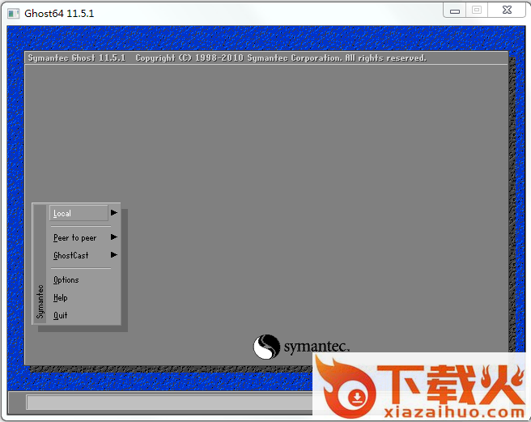Open the GhostCast menu item
531x422 pixels.
click(x=70, y=255)
